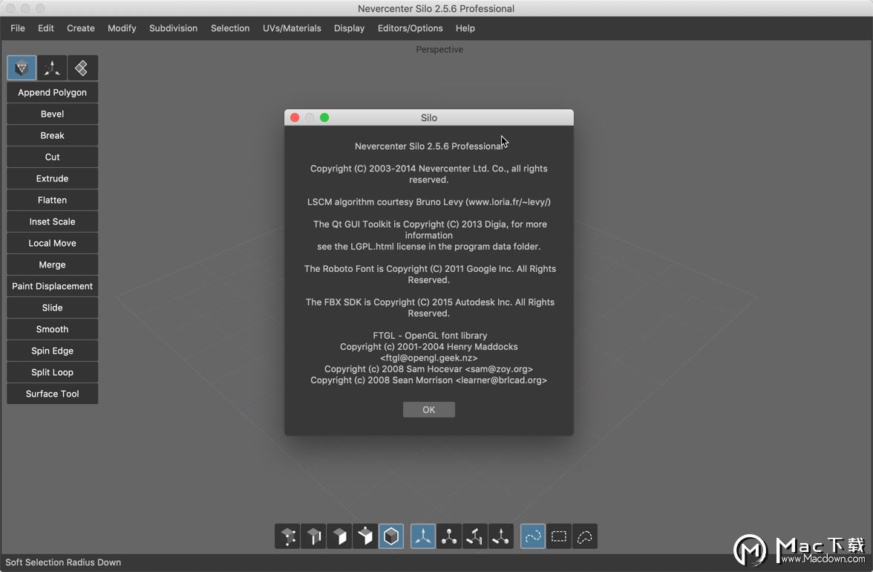The width and height of the screenshot is (873, 572).
Task: Click the 'Soft Selection Radius Down' status text
Action: point(63,562)
